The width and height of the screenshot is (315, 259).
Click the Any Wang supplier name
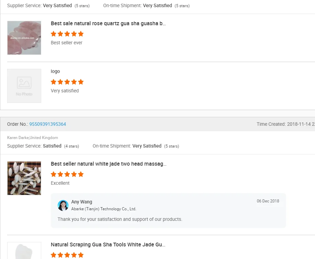[x=81, y=202]
